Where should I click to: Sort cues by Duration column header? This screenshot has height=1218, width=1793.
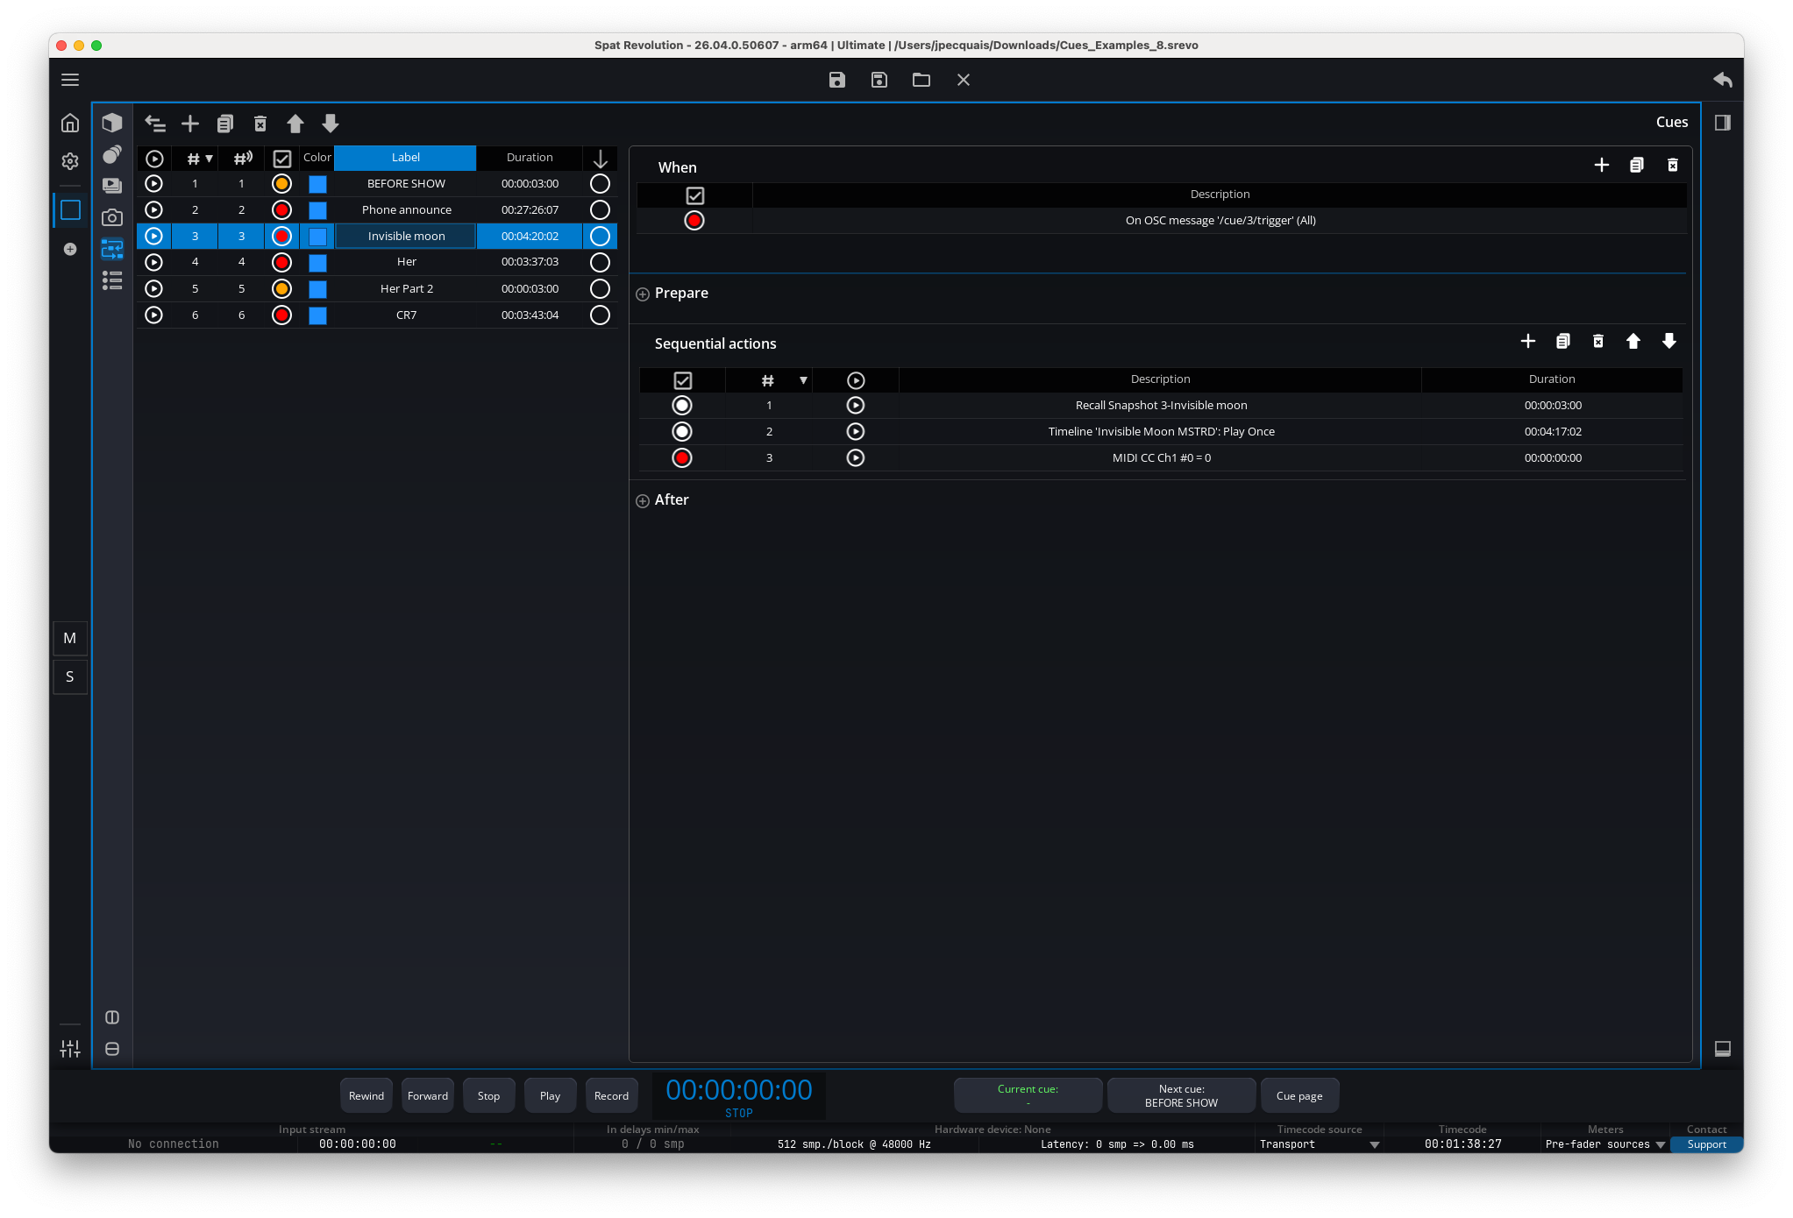point(530,158)
